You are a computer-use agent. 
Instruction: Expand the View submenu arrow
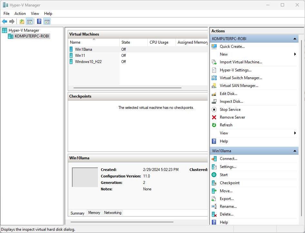point(295,133)
